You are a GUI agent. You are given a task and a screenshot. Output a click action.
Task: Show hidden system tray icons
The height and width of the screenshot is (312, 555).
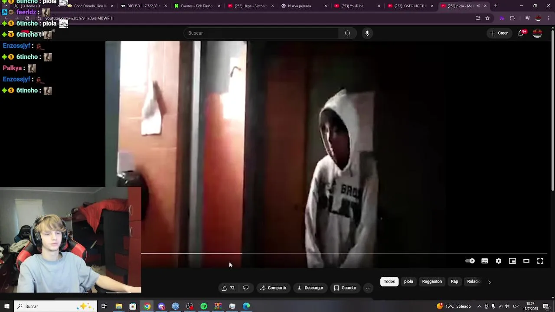click(x=479, y=306)
